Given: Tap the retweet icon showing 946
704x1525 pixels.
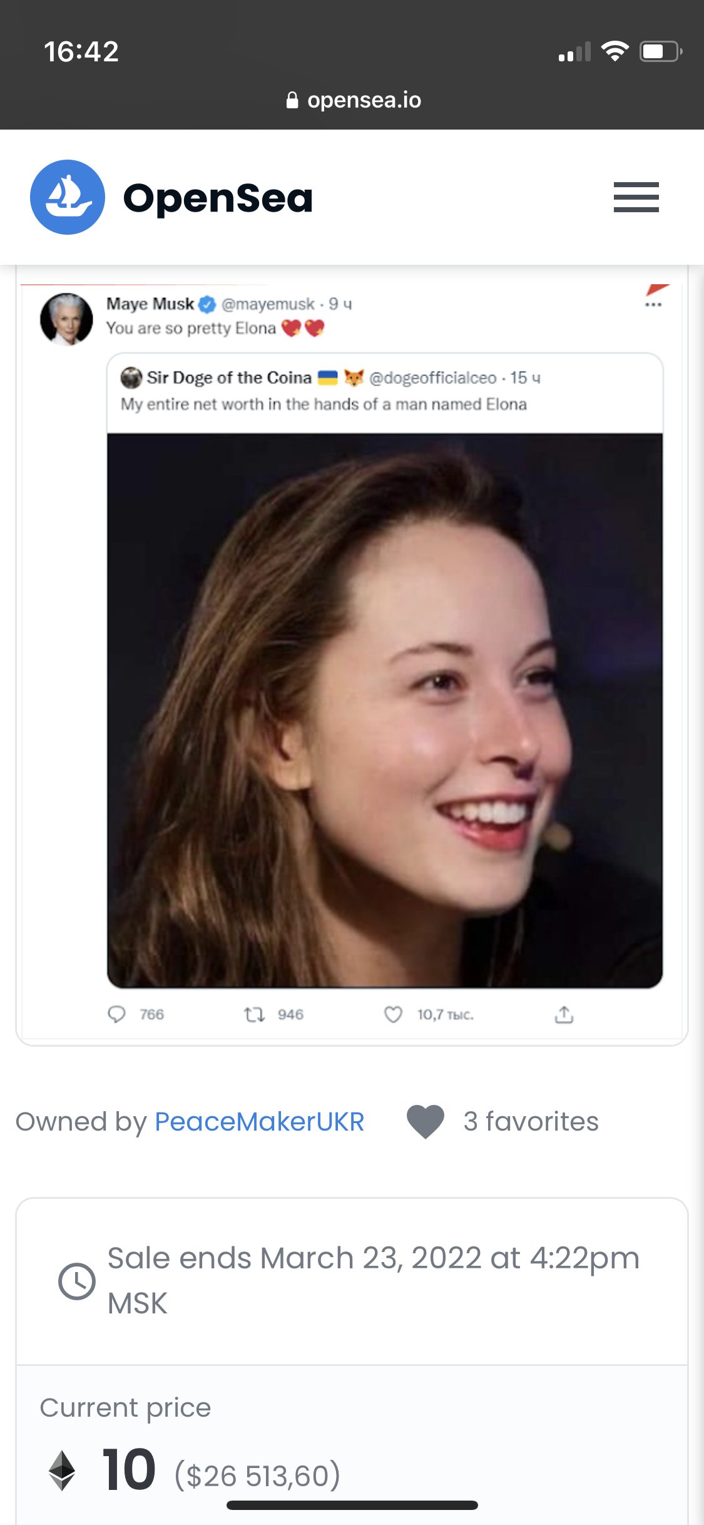Looking at the screenshot, I should [255, 1014].
